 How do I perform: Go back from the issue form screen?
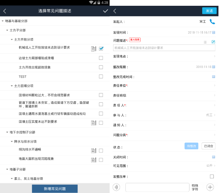[115, 11]
